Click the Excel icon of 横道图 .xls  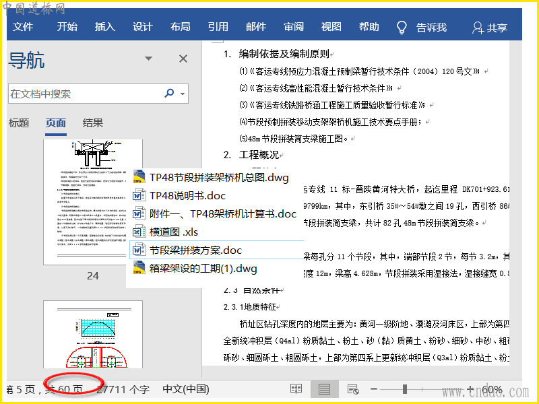[x=139, y=232]
